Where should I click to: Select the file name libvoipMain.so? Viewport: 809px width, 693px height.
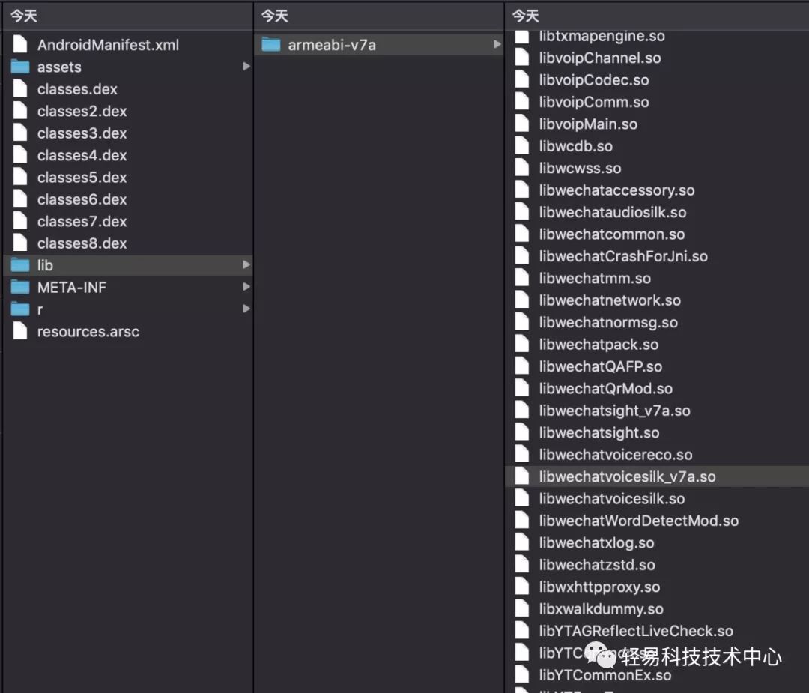pyautogui.click(x=588, y=124)
